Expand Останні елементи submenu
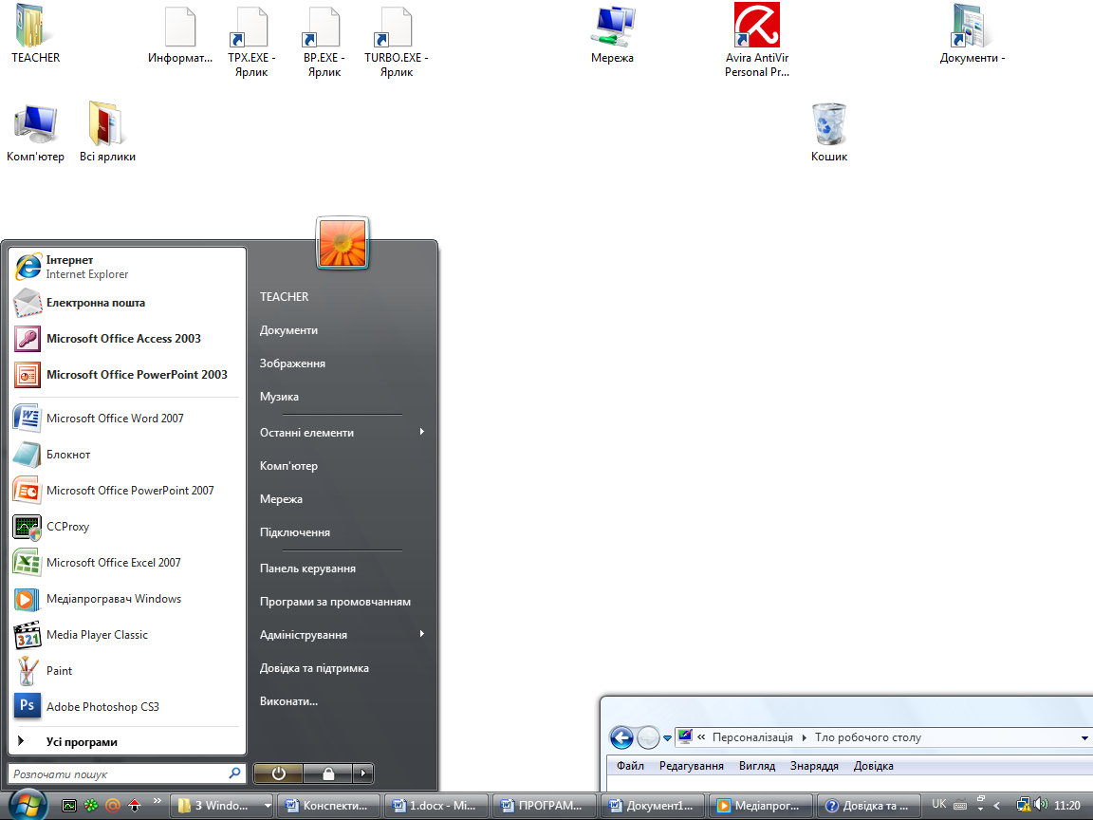The width and height of the screenshot is (1093, 820). tap(343, 433)
